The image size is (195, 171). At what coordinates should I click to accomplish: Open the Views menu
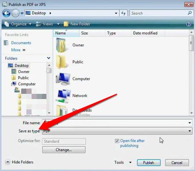pyautogui.click(x=48, y=24)
